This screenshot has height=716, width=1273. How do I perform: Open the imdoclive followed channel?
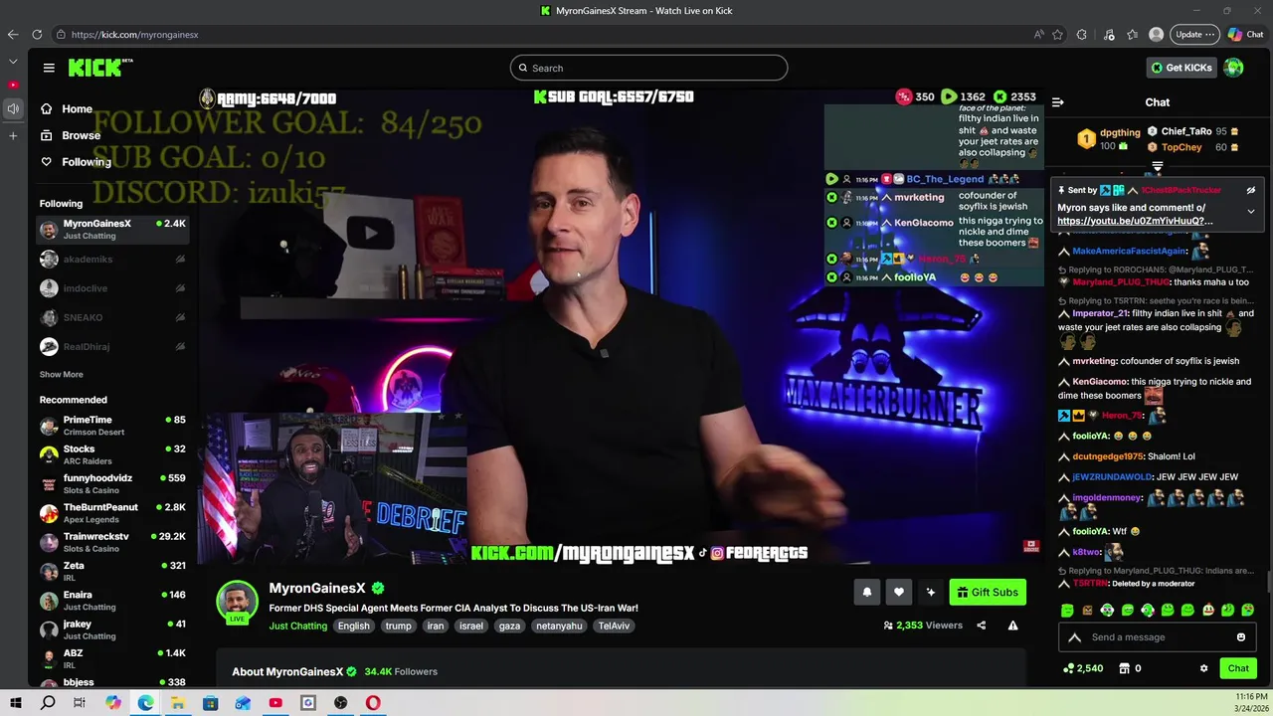[x=111, y=288]
